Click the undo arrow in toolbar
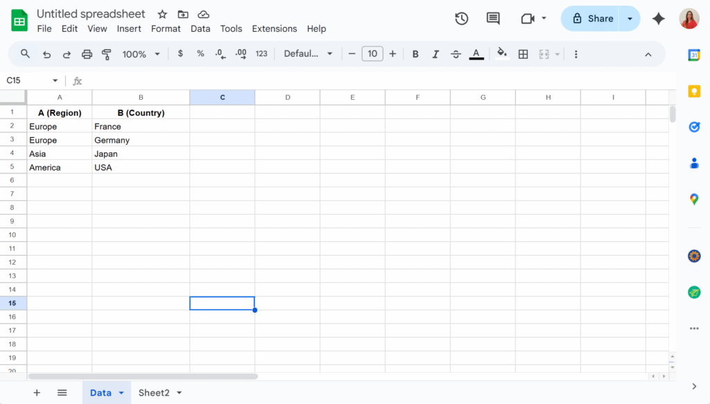Screen dimensions: 710x404 click(x=46, y=54)
